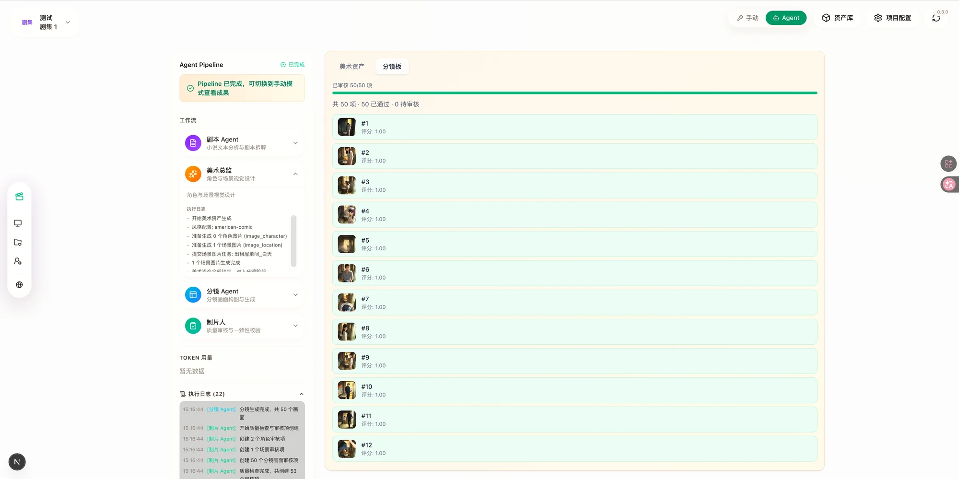The image size is (959, 479).
Task: Click the clapperboard icon in left sidebar
Action: (x=19, y=197)
